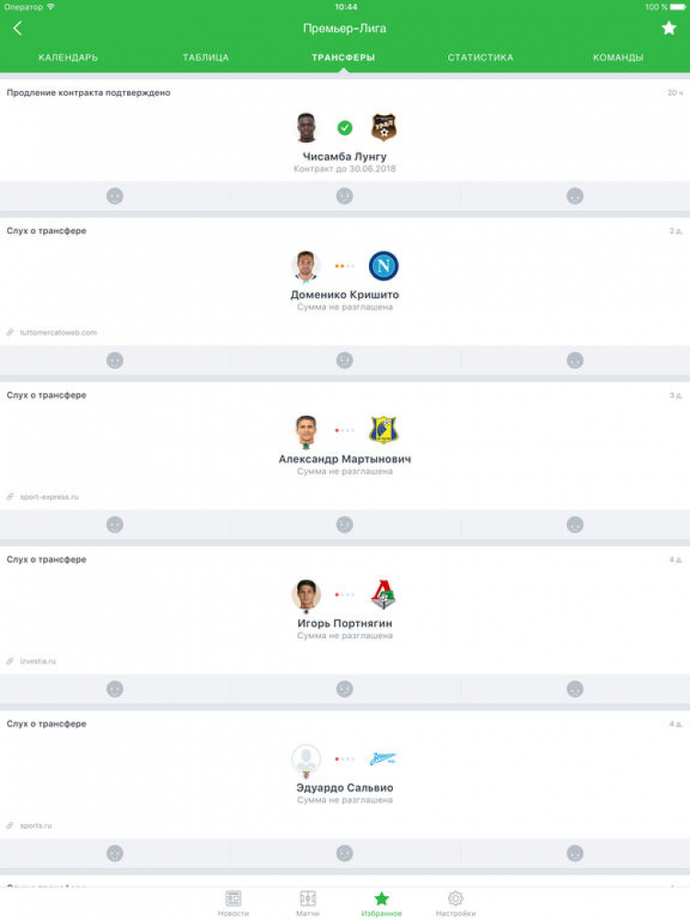Go to the Статистика tab
The width and height of the screenshot is (690, 920).
(480, 58)
